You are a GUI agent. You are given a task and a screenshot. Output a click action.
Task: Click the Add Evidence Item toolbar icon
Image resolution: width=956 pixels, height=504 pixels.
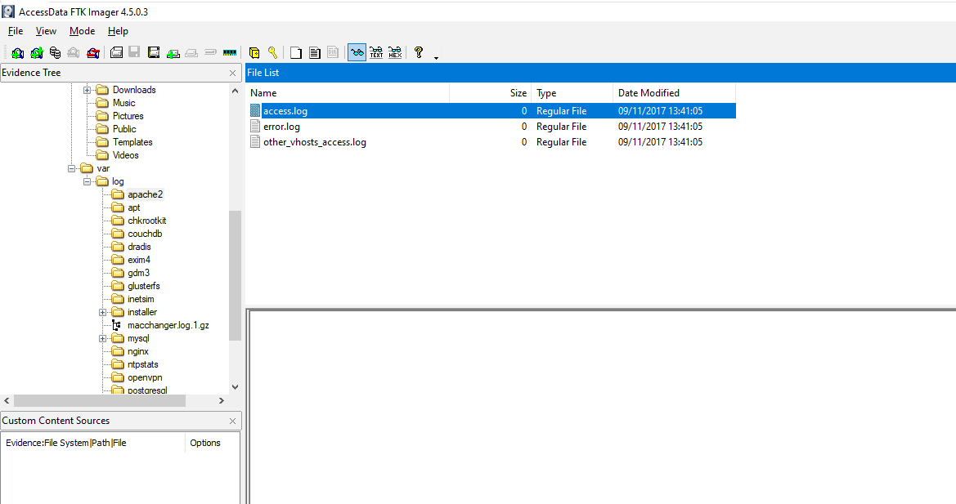[17, 53]
